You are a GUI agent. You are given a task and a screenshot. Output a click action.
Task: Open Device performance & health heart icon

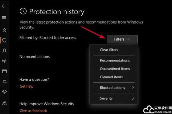point(4,92)
